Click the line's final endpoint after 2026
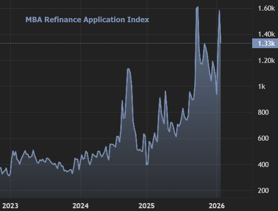278x211 pixels. [221, 43]
